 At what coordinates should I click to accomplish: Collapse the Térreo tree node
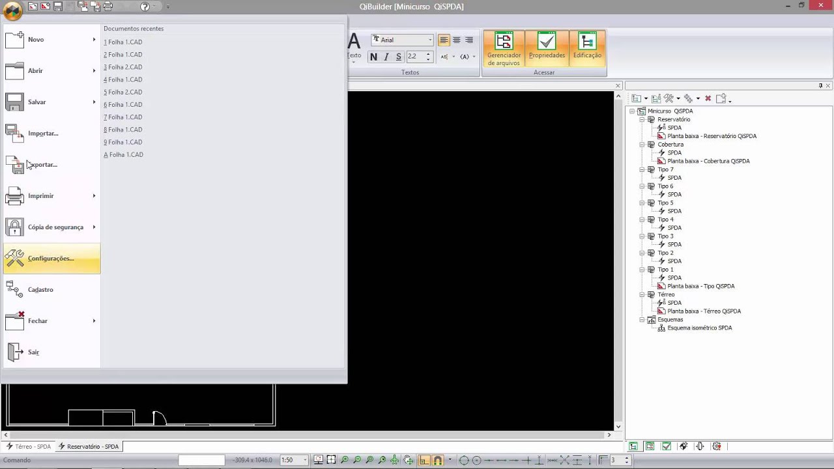pos(642,295)
